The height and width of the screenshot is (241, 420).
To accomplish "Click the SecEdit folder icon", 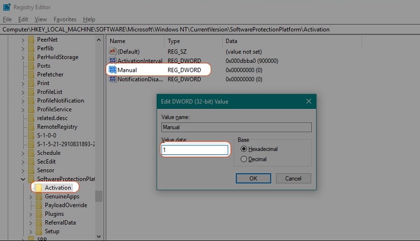I will tap(31, 161).
